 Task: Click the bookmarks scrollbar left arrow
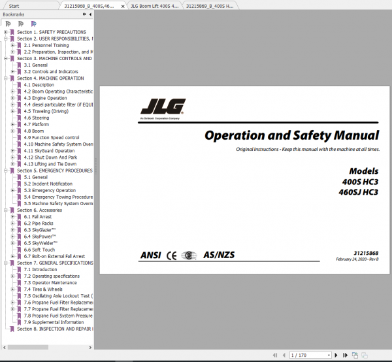click(5, 347)
